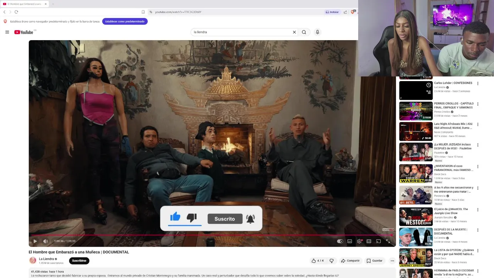
Task: Open La LISTA de EPSTEIN video title
Action: click(454, 252)
